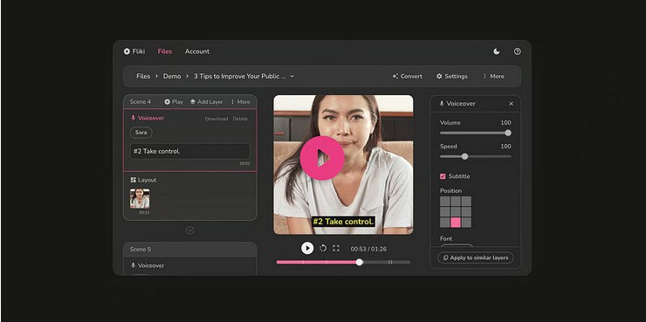The width and height of the screenshot is (646, 322).
Task: Select the top-right subtitle position cell
Action: click(x=466, y=202)
